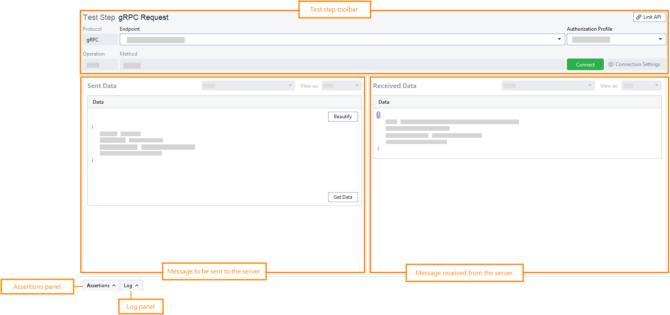The width and height of the screenshot is (670, 315).
Task: Click the Method field
Action: click(x=342, y=65)
